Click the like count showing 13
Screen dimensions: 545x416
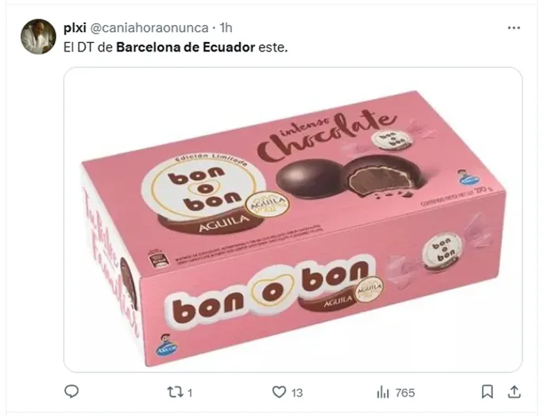[x=297, y=393]
